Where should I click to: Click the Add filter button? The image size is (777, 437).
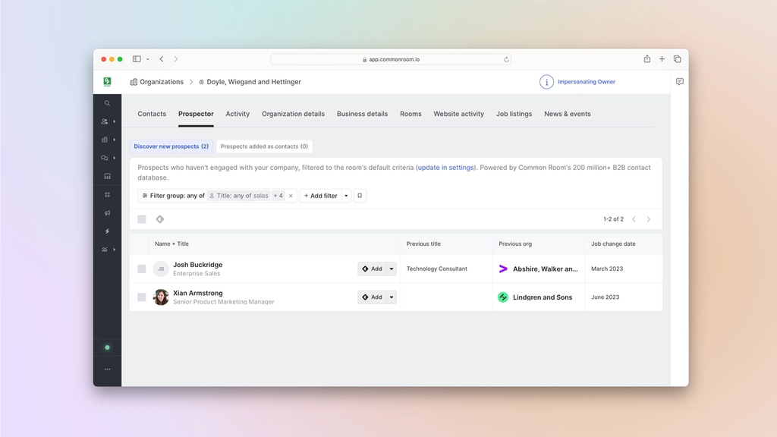point(321,196)
